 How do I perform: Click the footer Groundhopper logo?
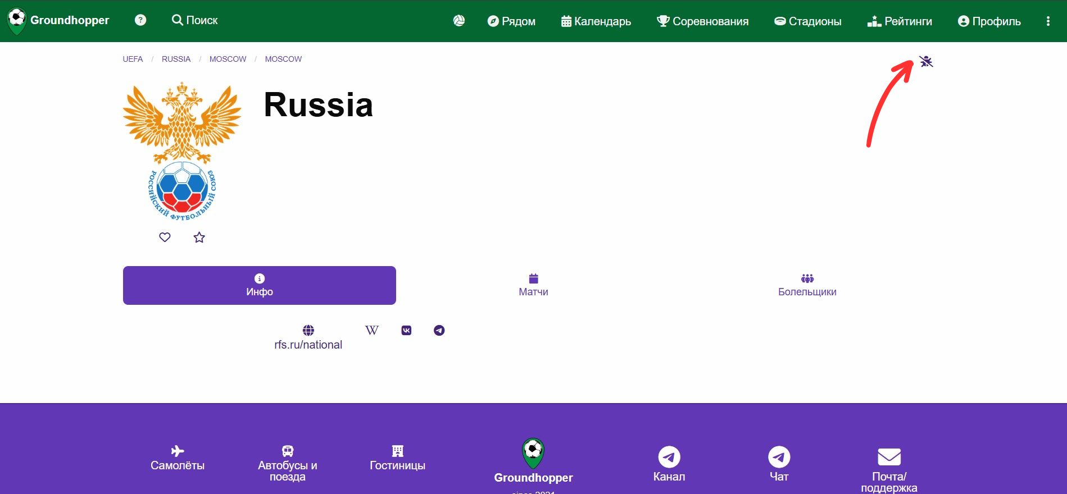click(x=533, y=461)
